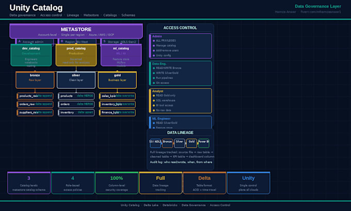
Task: Click the inventory table in silver
Action: point(76,112)
